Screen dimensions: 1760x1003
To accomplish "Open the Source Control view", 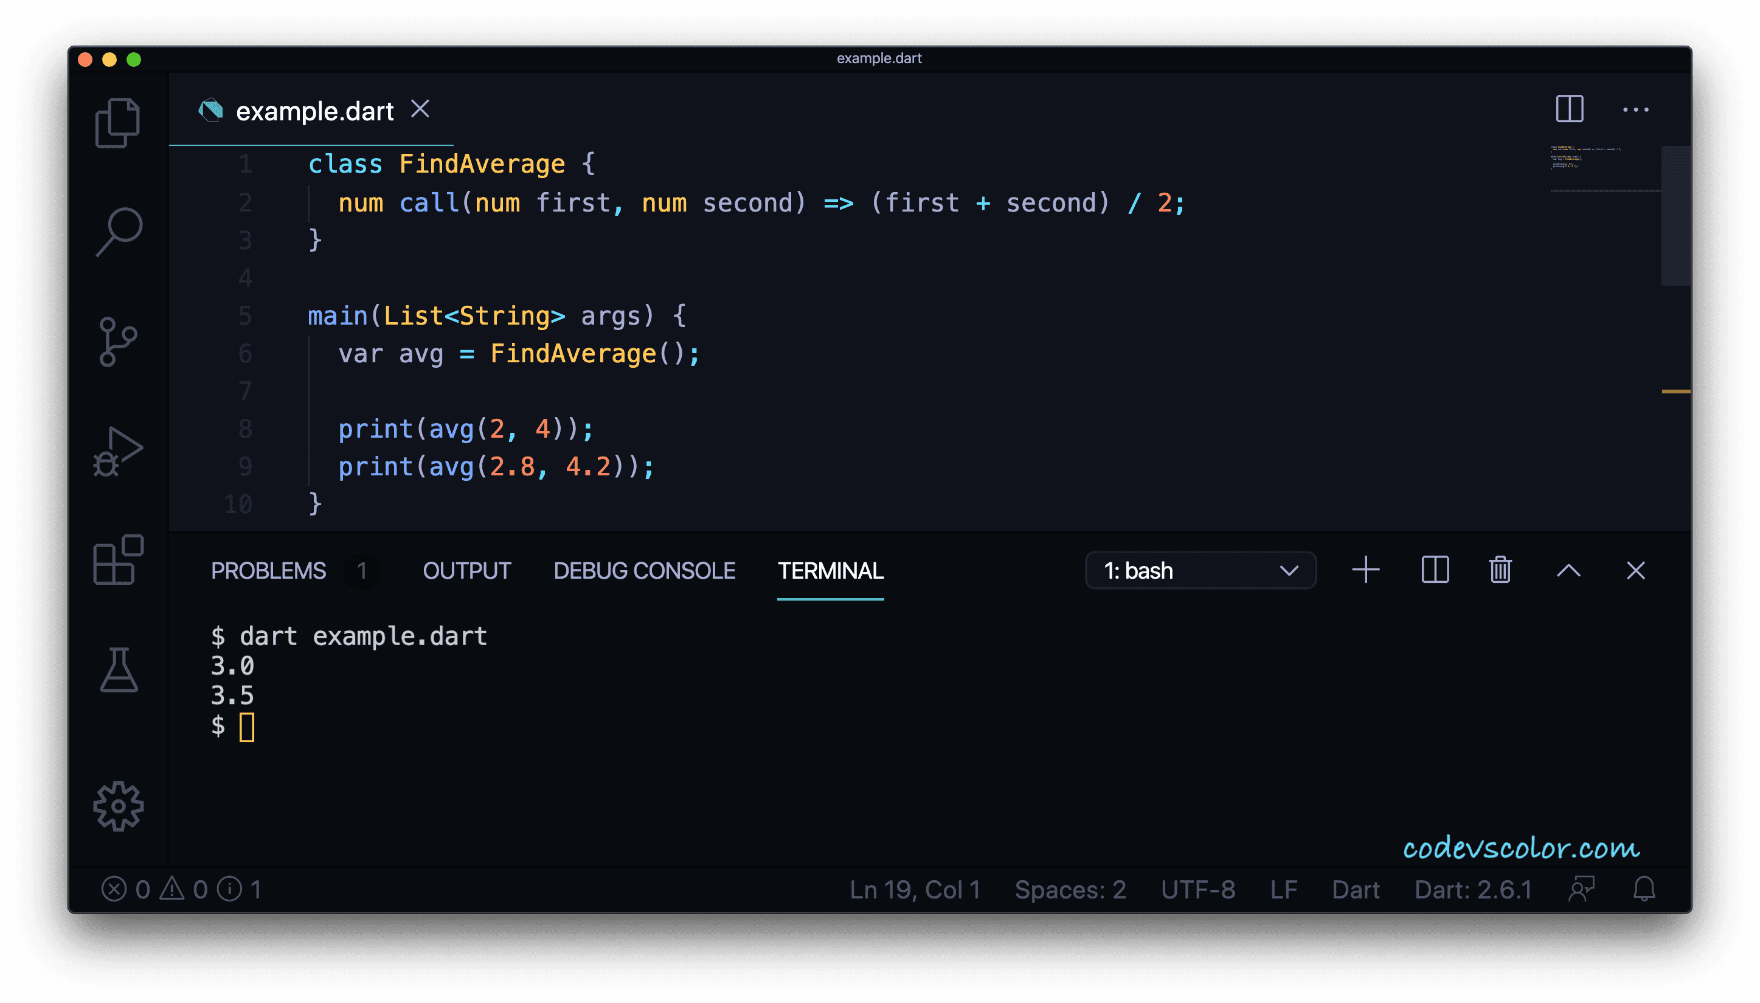I will pos(118,342).
